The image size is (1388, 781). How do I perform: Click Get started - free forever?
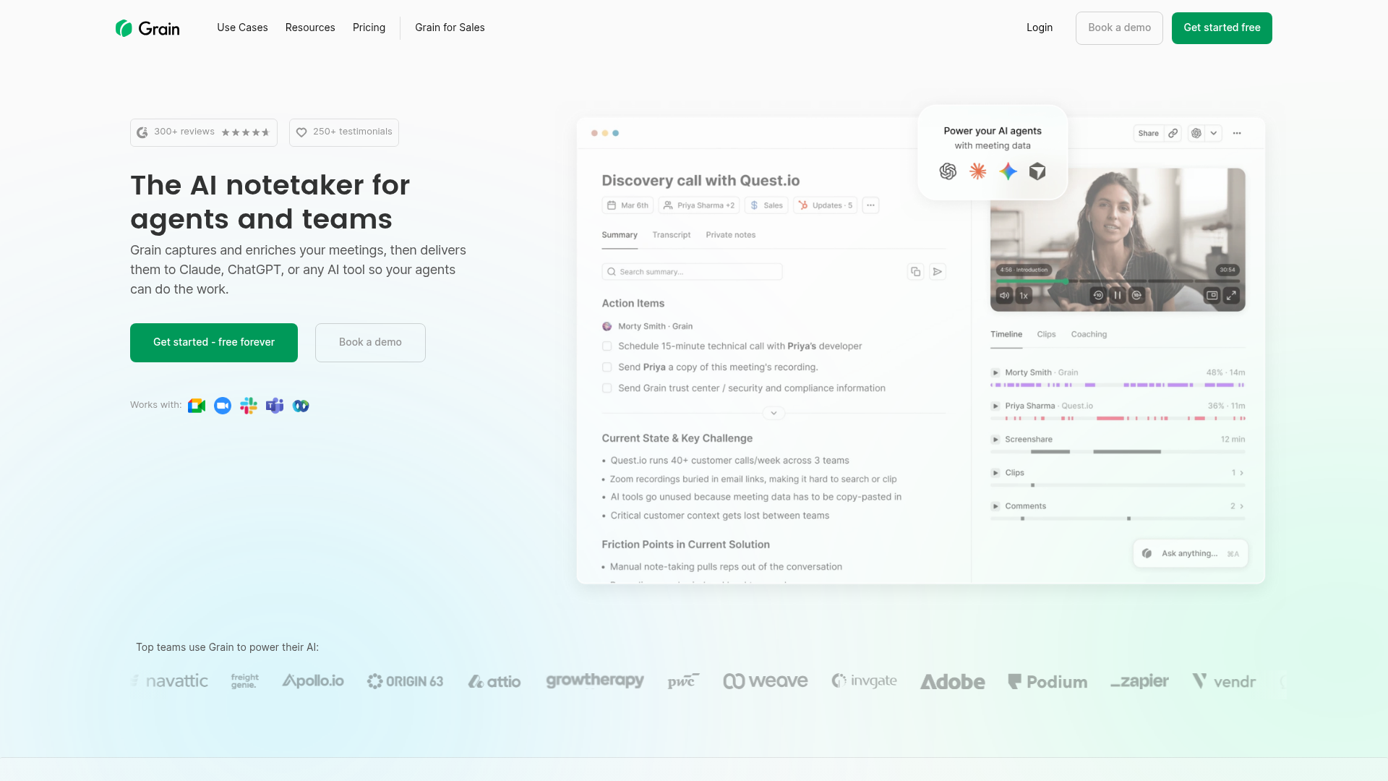[x=214, y=343]
